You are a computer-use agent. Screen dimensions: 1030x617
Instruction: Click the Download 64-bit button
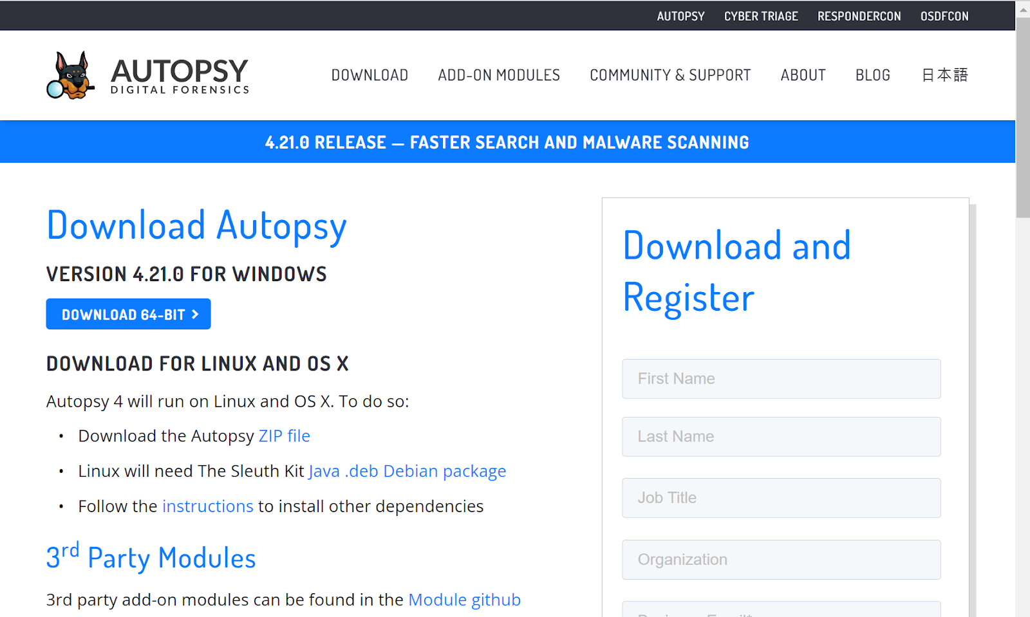pos(128,314)
